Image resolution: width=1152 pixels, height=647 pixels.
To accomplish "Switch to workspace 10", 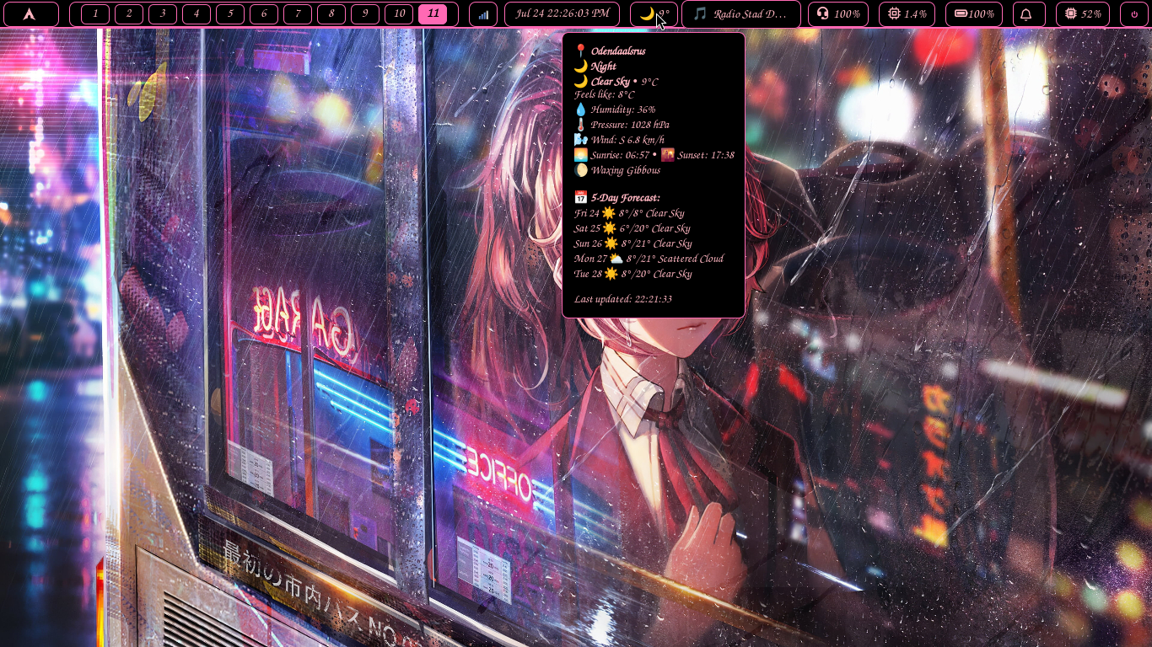I will [x=399, y=13].
